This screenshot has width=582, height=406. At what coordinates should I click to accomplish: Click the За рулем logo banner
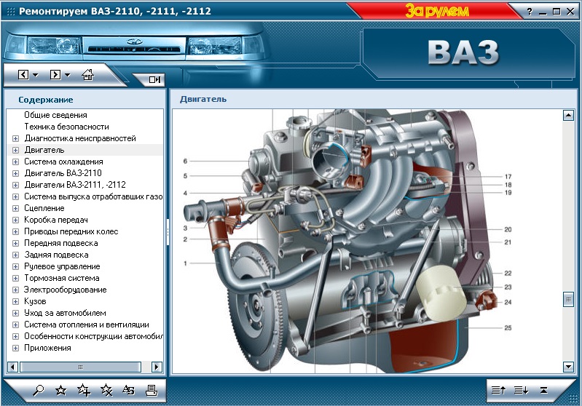437,11
